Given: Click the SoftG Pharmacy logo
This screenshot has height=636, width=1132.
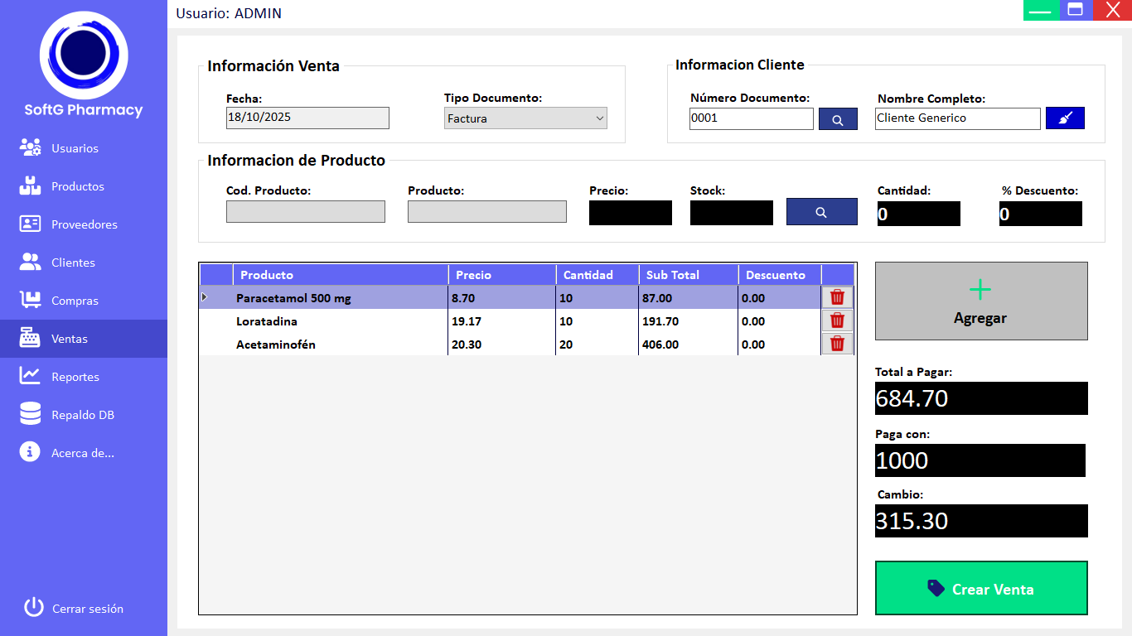Looking at the screenshot, I should tap(84, 56).
